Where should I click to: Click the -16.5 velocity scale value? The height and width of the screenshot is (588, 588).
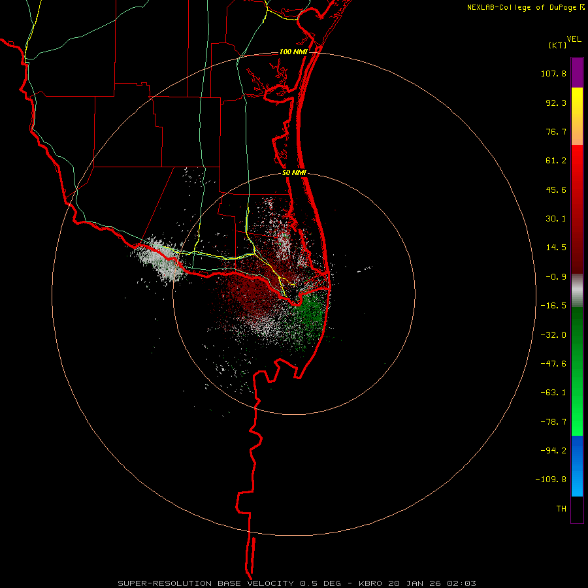click(553, 306)
